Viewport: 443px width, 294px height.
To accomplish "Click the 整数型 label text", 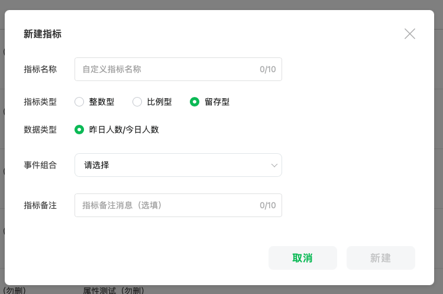I will point(102,102).
